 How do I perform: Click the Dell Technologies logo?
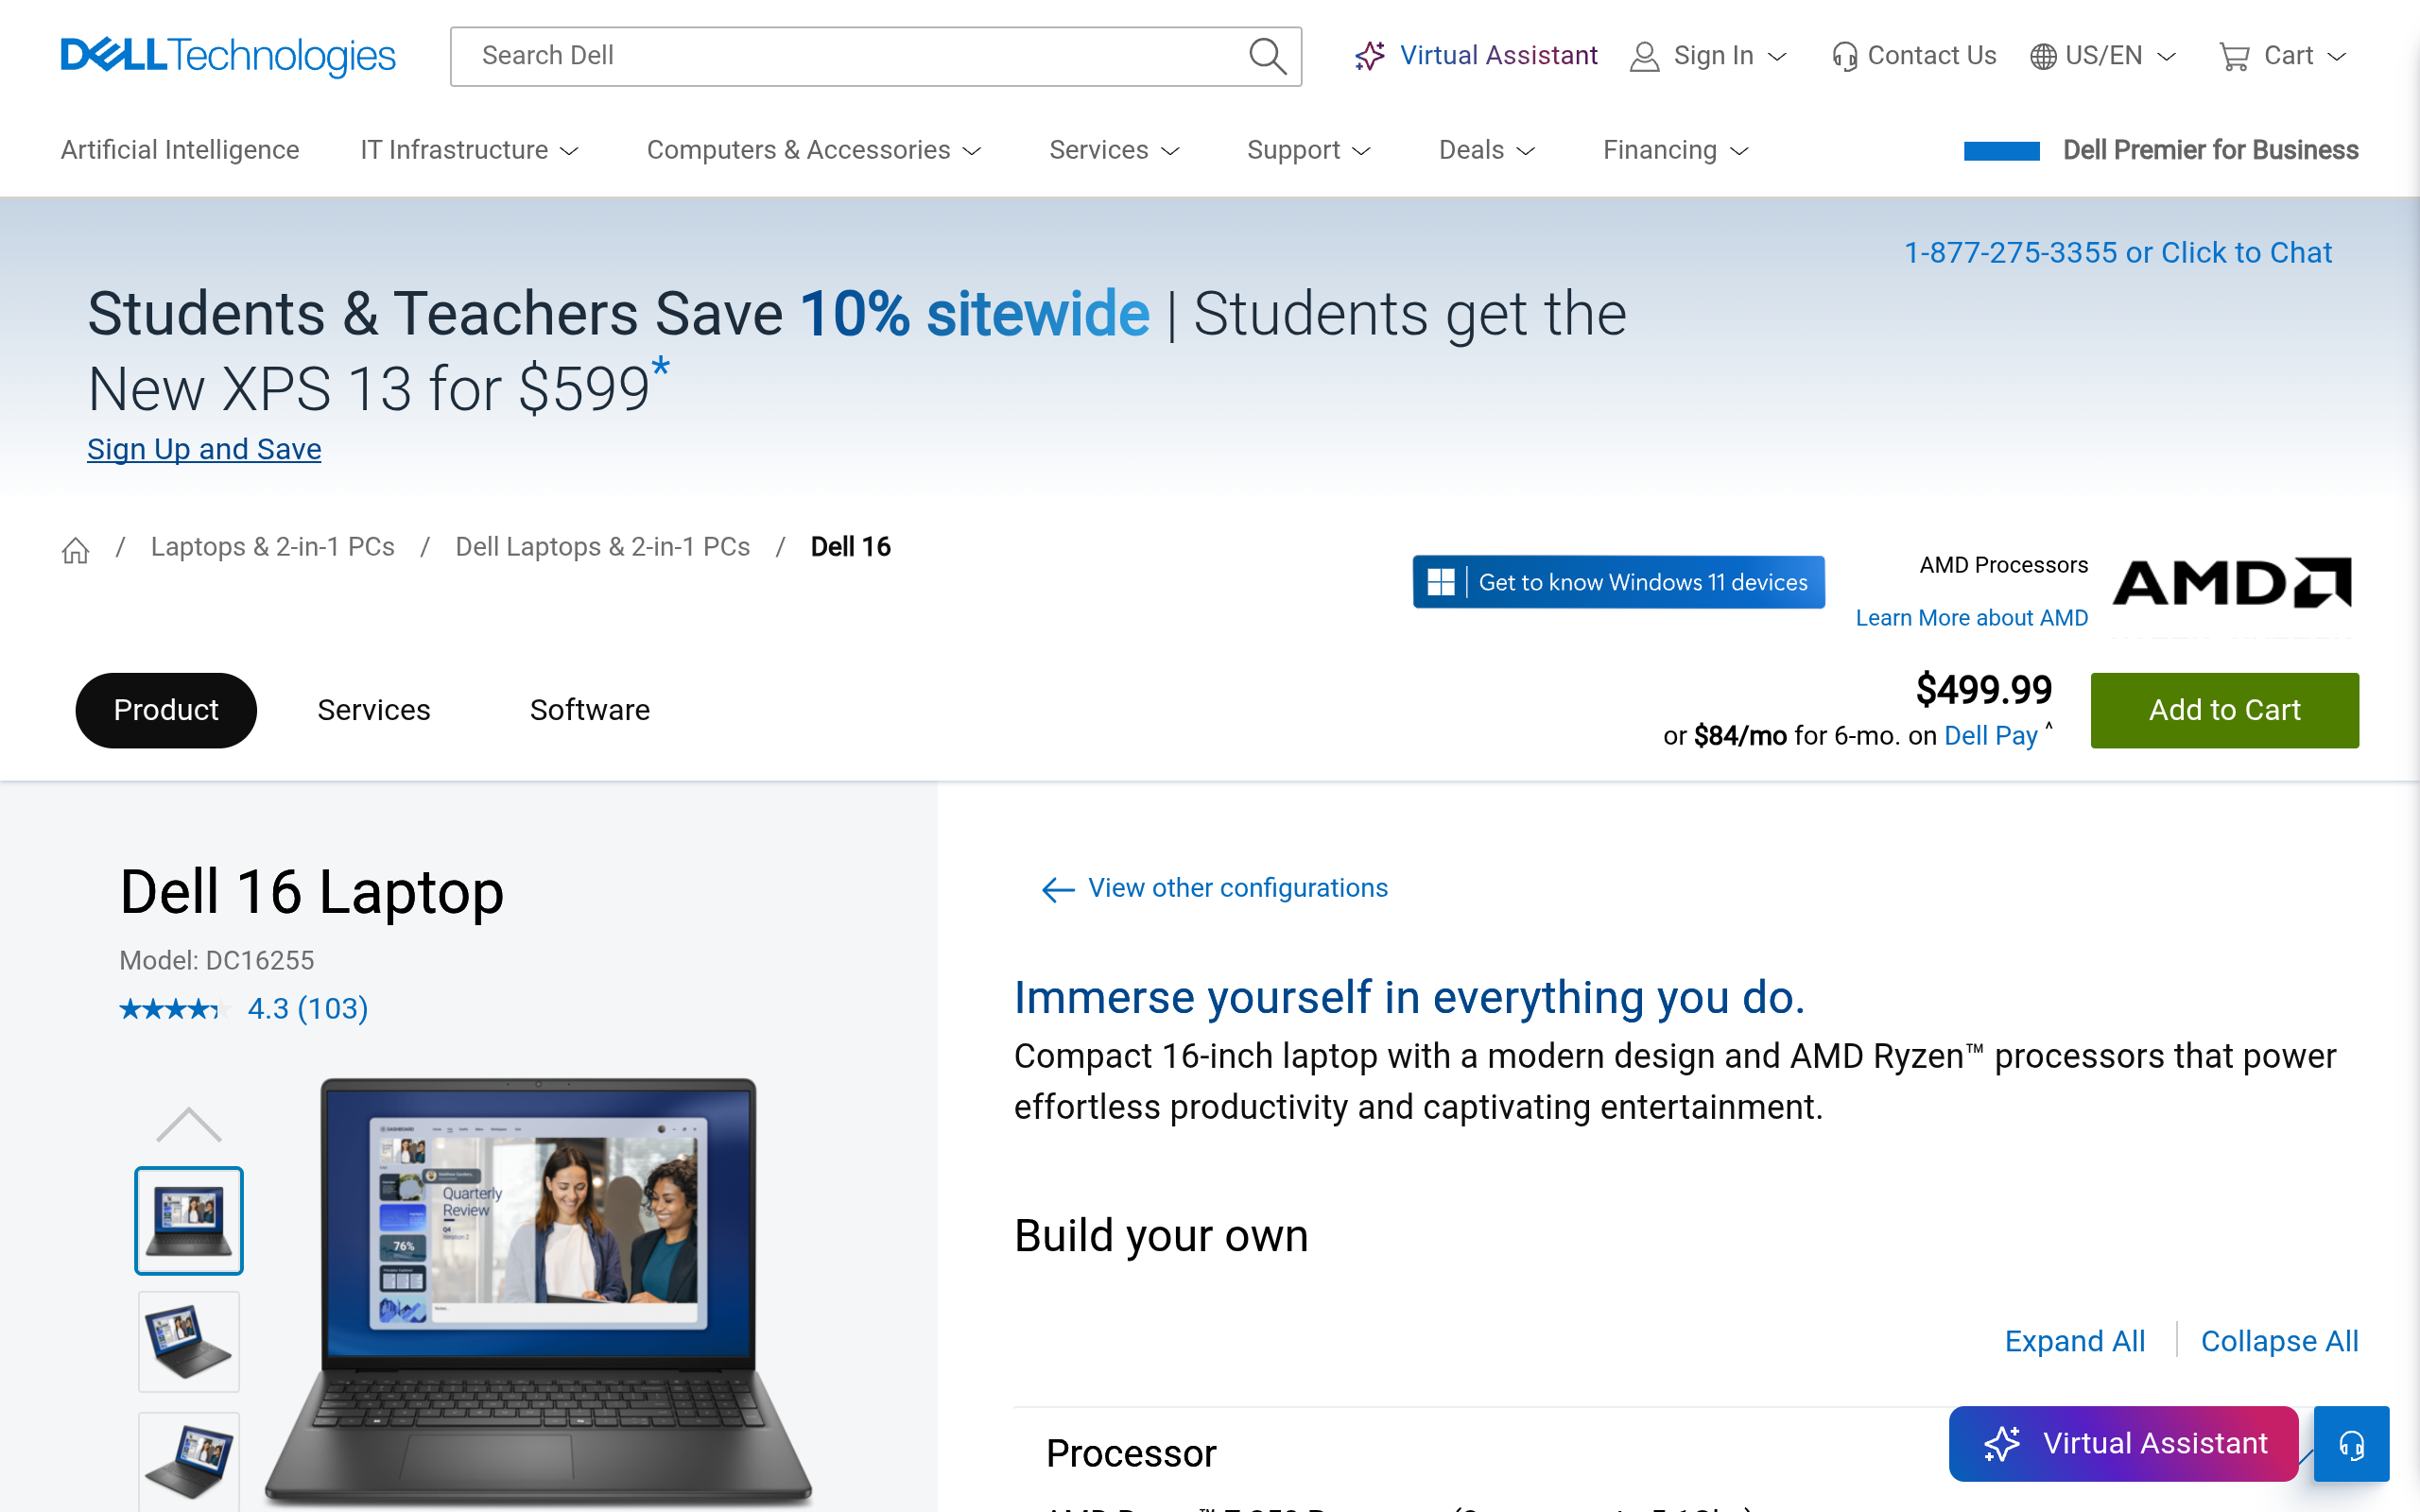[x=228, y=56]
